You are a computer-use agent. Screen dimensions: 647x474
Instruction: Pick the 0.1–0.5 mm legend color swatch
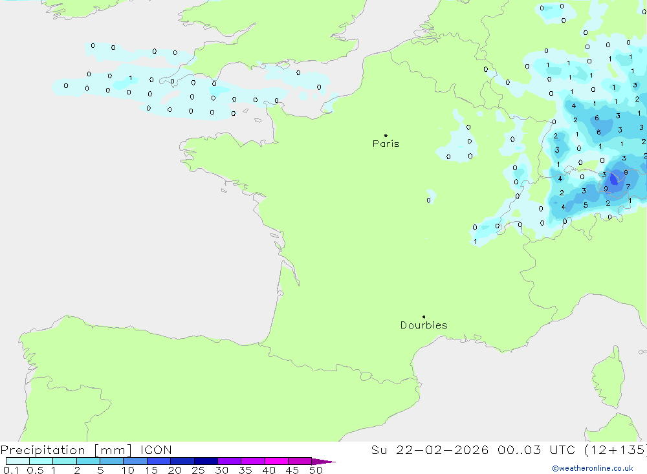tap(17, 461)
